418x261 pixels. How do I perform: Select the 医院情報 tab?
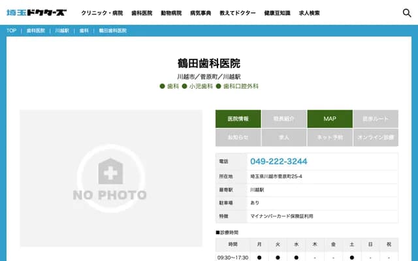(238, 119)
